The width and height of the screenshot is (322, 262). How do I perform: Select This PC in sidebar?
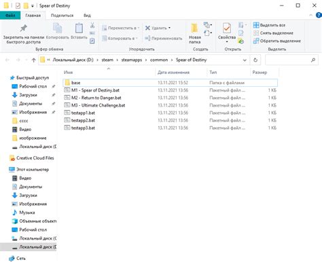[33, 170]
